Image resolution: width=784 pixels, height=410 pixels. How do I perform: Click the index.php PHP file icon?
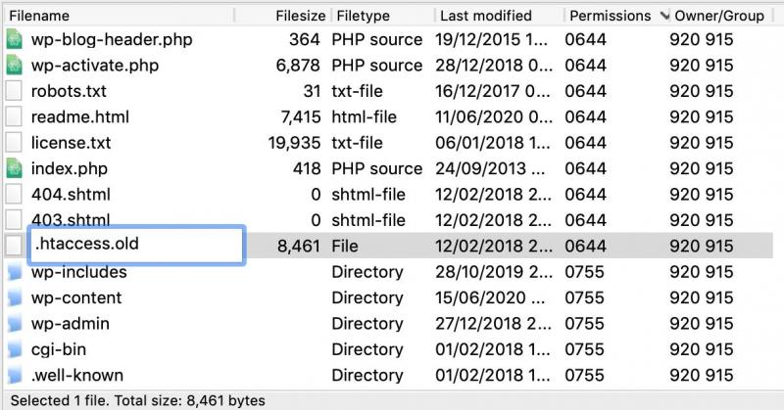pyautogui.click(x=14, y=168)
